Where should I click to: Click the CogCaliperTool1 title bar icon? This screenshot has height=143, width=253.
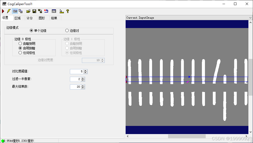pyautogui.click(x=4, y=4)
